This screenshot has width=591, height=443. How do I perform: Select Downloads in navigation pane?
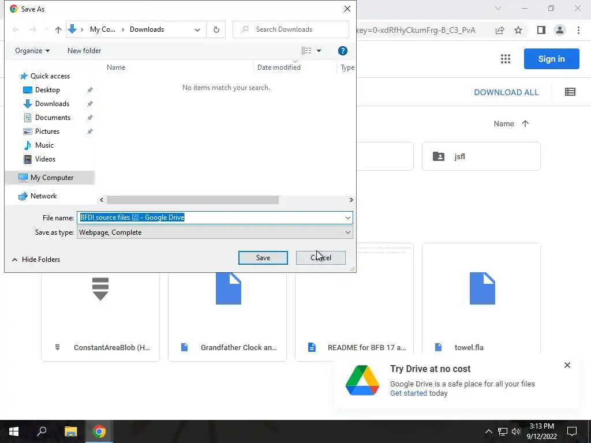click(x=52, y=104)
